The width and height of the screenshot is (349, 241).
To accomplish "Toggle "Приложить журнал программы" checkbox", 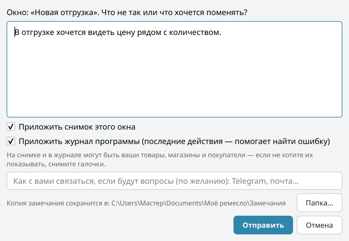I will pos(11,141).
